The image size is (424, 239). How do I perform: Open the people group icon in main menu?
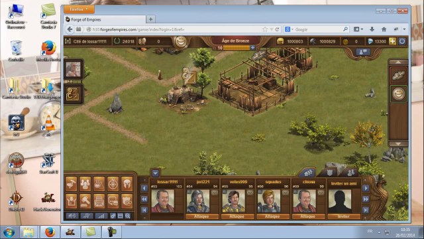click(x=85, y=184)
